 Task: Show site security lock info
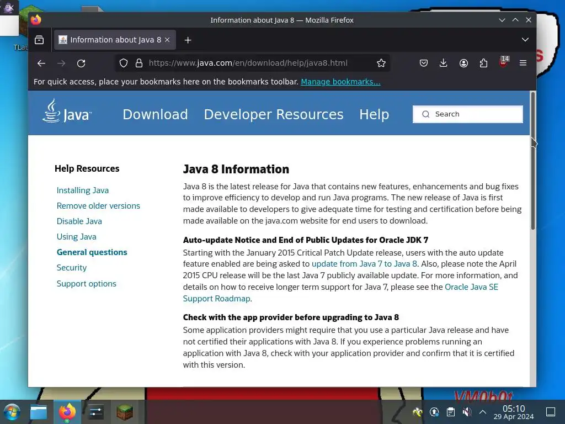(x=139, y=63)
